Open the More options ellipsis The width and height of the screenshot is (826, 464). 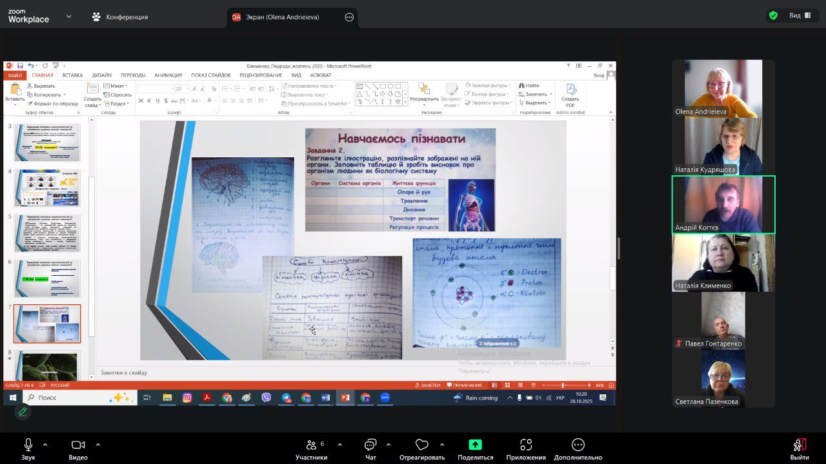point(578,445)
